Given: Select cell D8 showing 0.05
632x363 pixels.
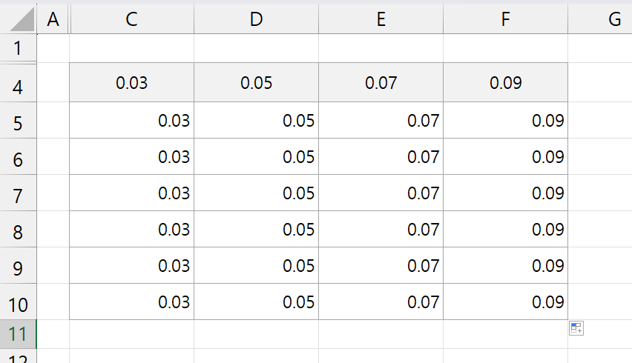Looking at the screenshot, I should [x=257, y=229].
